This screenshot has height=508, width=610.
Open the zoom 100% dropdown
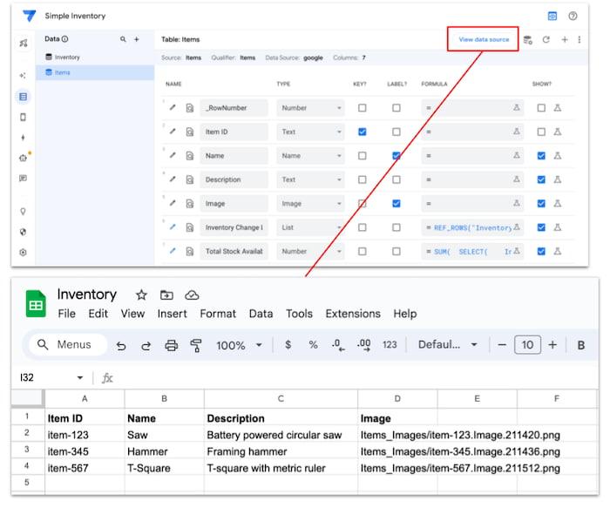239,345
